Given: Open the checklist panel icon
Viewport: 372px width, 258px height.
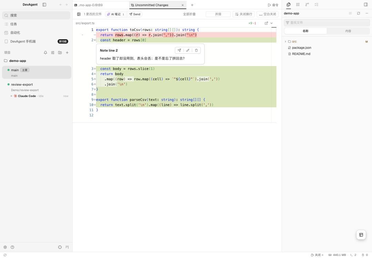Looking at the screenshot, I should (316, 4).
